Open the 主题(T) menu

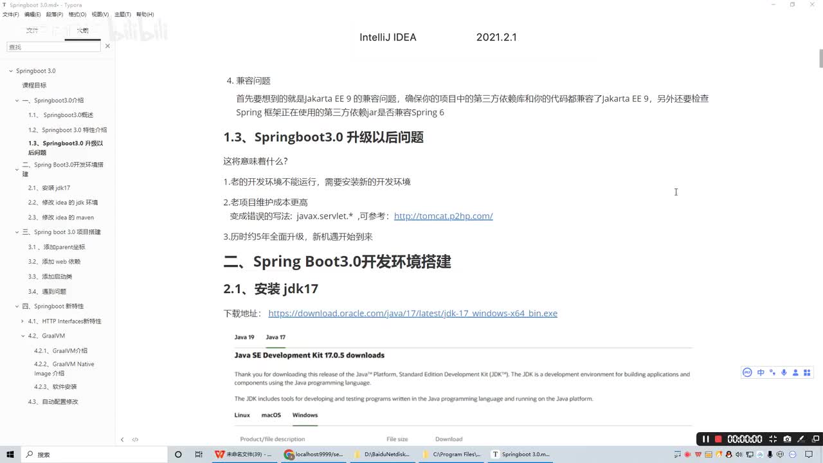tap(122, 14)
